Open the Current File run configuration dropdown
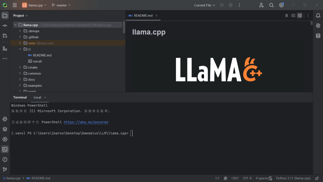The image size is (323, 182). pyautogui.click(x=204, y=5)
